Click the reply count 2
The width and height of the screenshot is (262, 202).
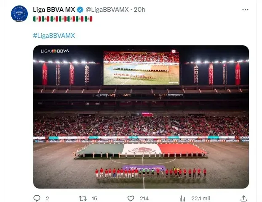tap(48, 198)
